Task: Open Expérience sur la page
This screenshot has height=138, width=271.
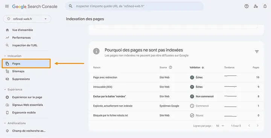Action: coord(27,97)
